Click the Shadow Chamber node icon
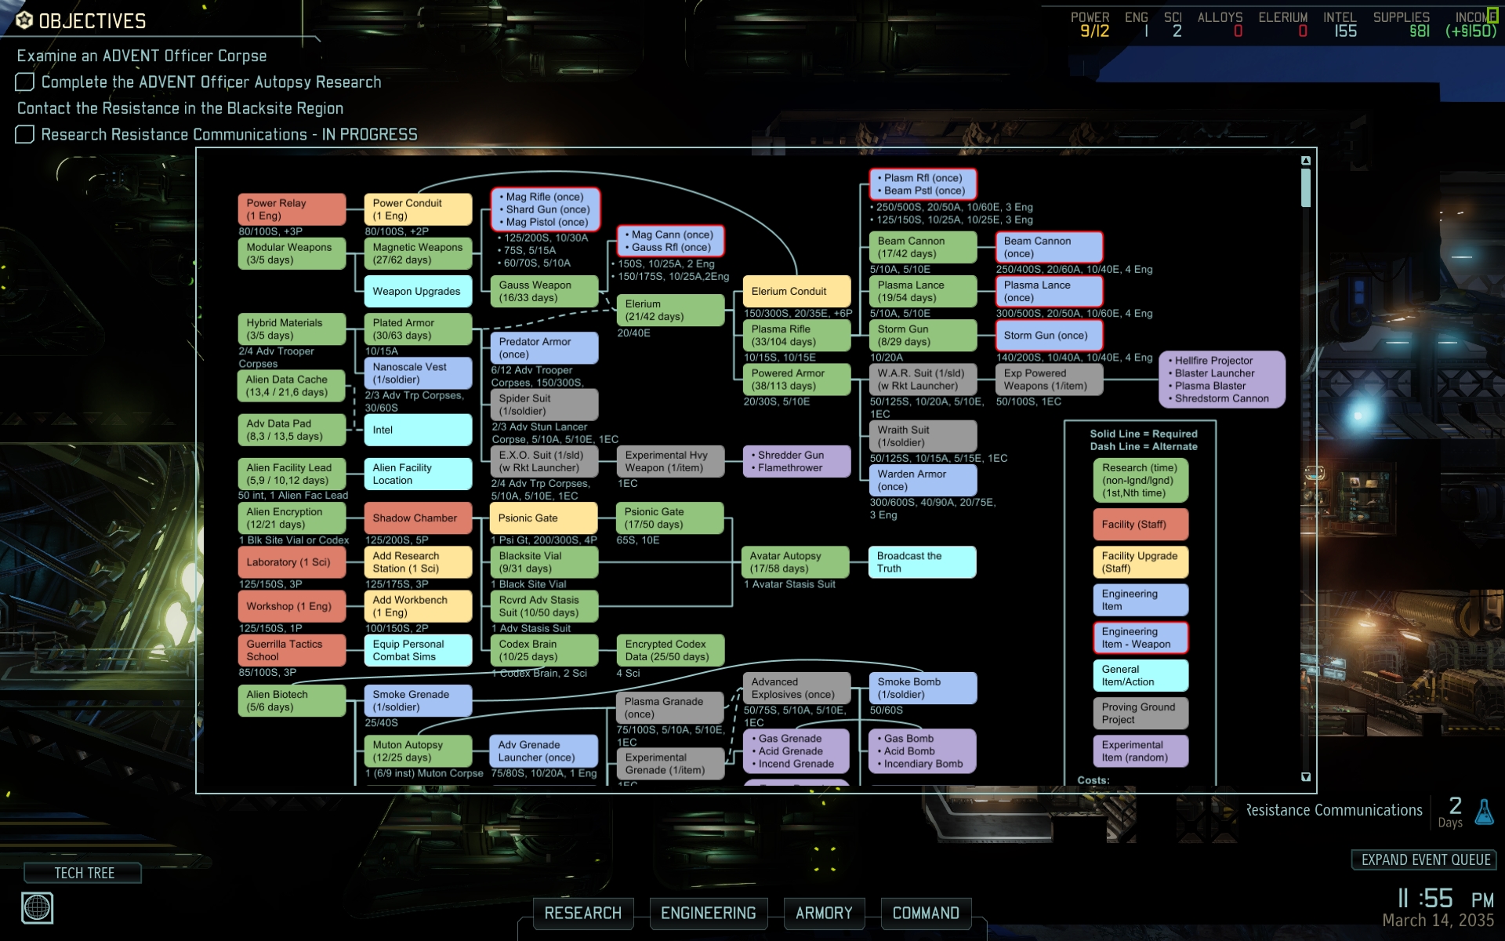This screenshot has height=941, width=1505. pos(416,518)
